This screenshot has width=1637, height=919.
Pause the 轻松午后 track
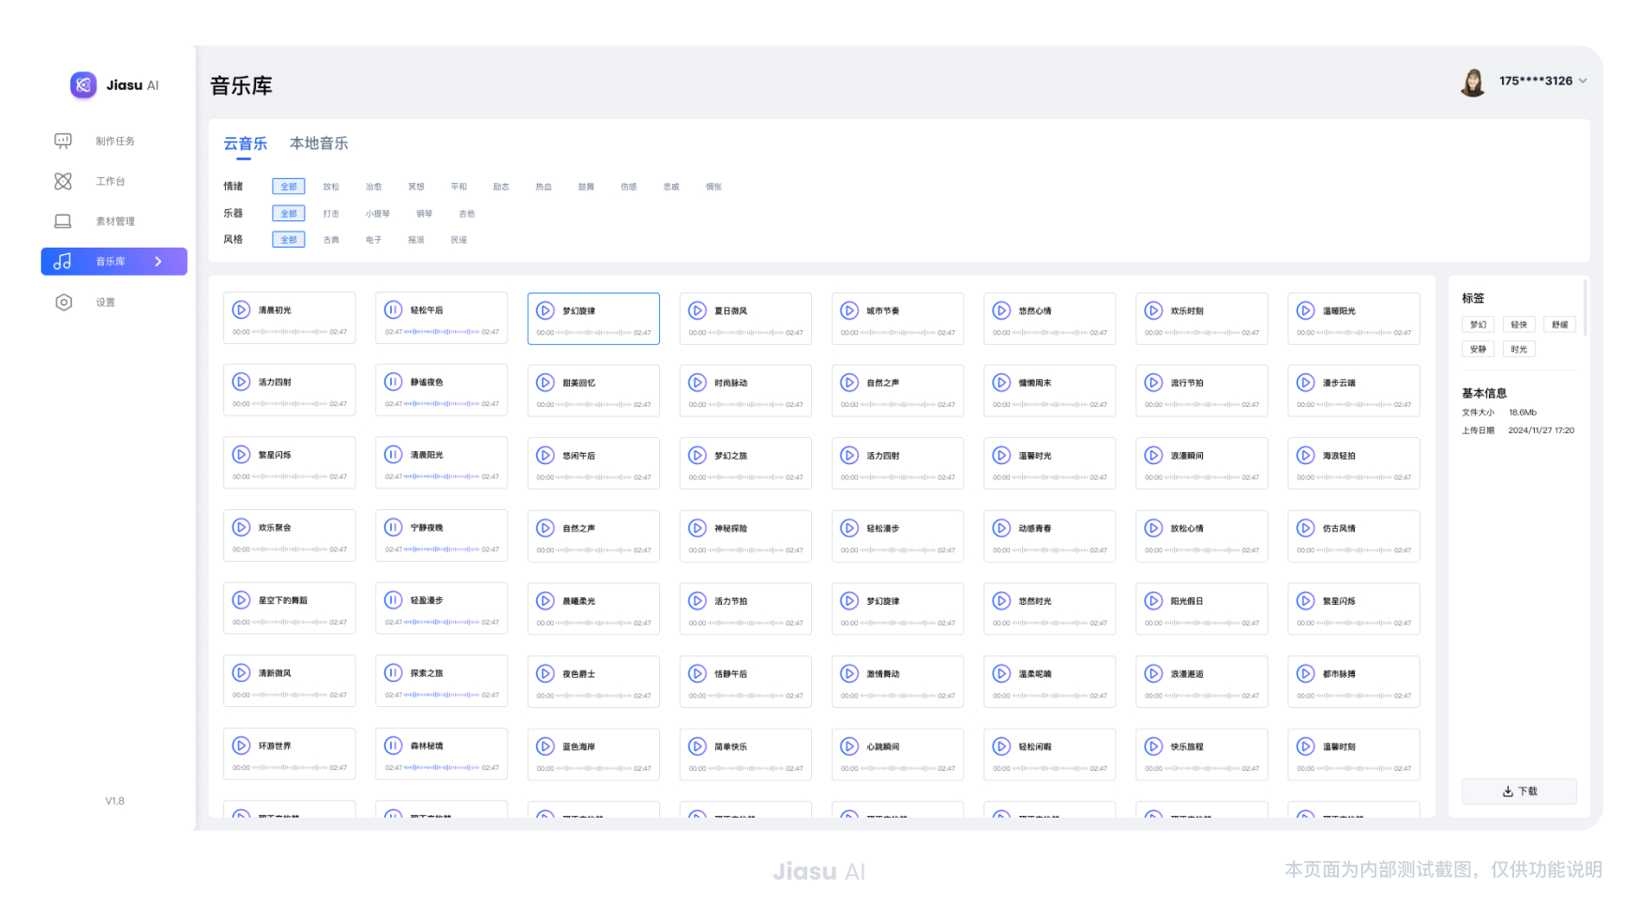[x=393, y=309]
